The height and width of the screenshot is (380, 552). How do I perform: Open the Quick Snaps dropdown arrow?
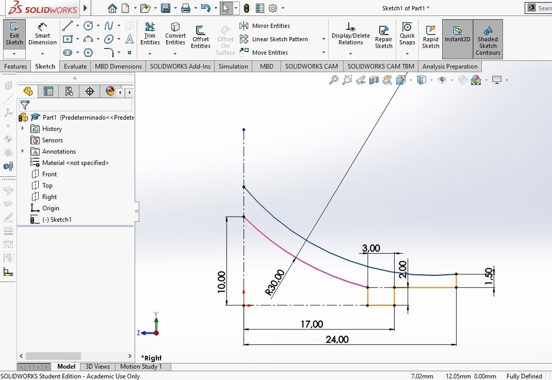pyautogui.click(x=407, y=54)
